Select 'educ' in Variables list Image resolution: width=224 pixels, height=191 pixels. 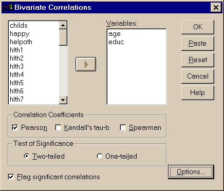pyautogui.click(x=116, y=42)
